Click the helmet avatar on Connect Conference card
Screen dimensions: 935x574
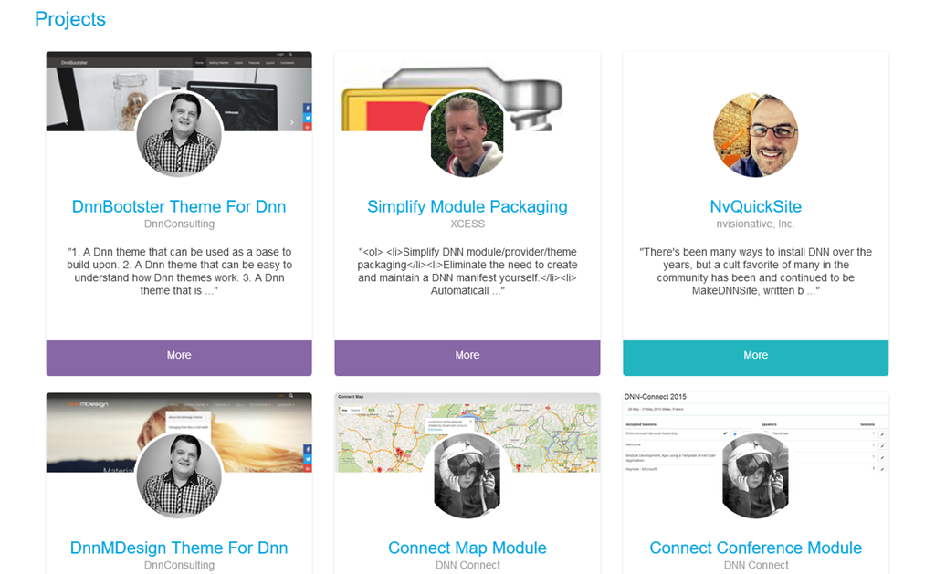pyautogui.click(x=755, y=475)
